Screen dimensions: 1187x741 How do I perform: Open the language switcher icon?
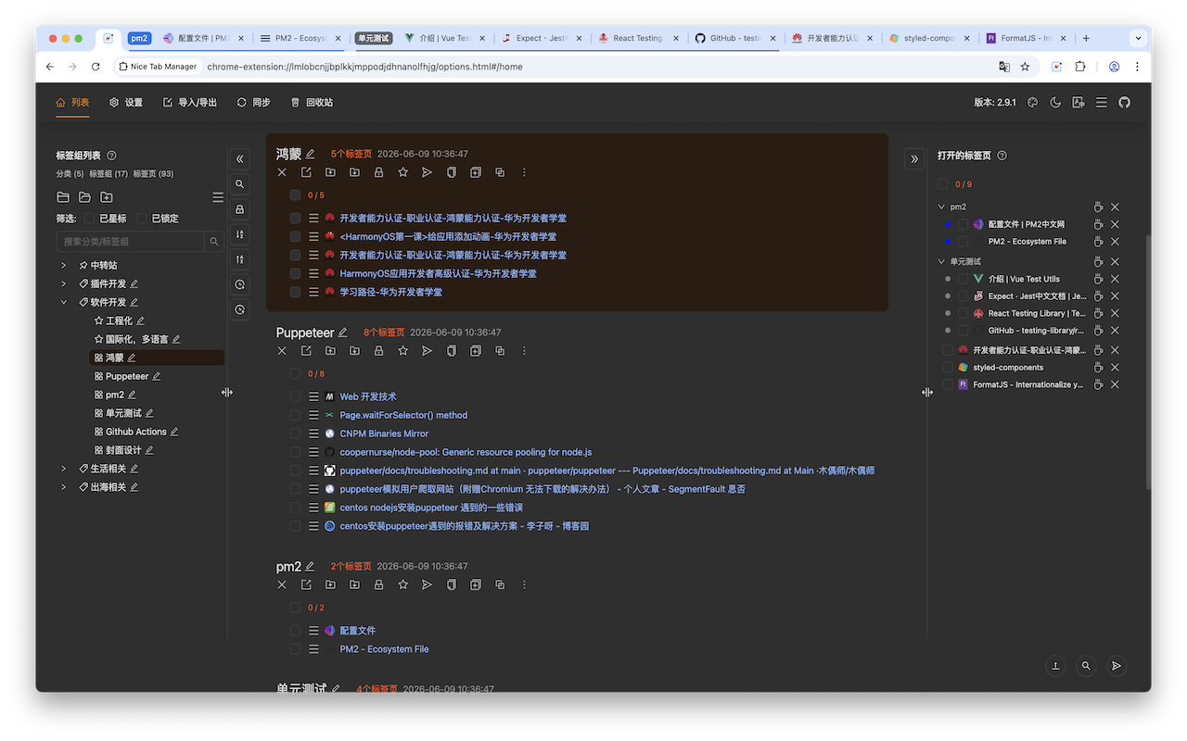tap(1079, 103)
